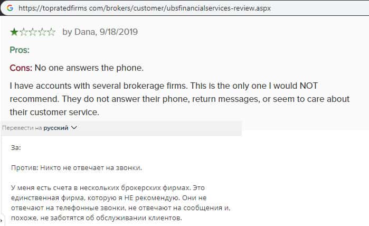
Task: Select the fifth rating star
Action: click(x=51, y=32)
